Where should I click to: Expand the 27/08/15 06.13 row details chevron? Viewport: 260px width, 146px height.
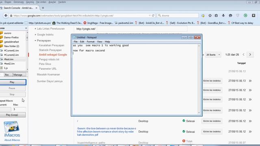click(250, 81)
